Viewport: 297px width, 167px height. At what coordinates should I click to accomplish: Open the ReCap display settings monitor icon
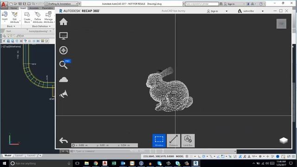[x=64, y=36]
